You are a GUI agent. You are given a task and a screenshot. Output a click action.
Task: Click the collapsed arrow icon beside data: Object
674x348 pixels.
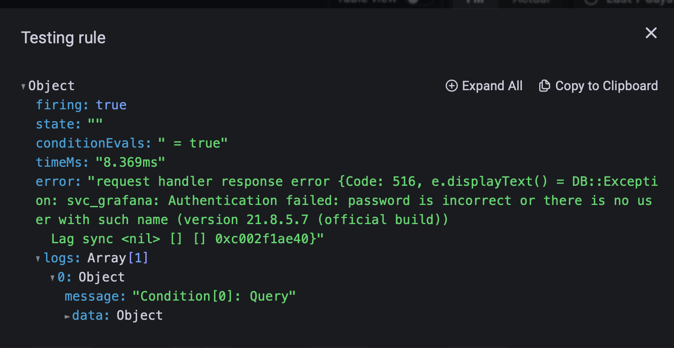pos(66,315)
